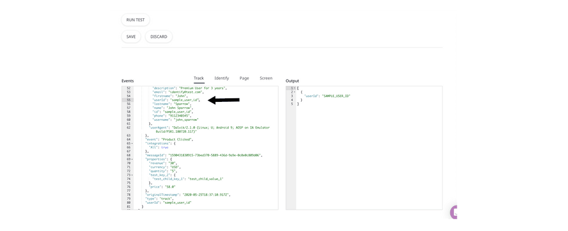
Task: Select the Page events tab
Action: click(x=244, y=78)
